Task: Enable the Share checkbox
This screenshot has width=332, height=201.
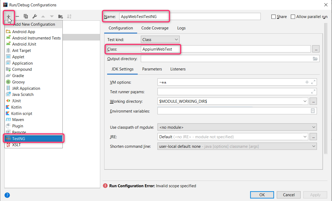Action: click(274, 17)
